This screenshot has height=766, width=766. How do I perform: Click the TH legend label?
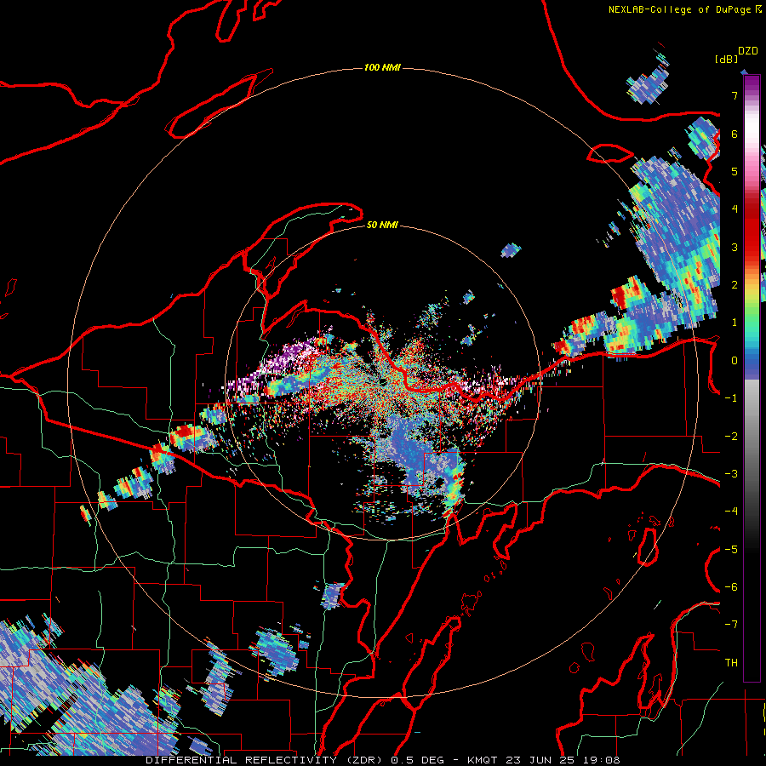click(731, 662)
